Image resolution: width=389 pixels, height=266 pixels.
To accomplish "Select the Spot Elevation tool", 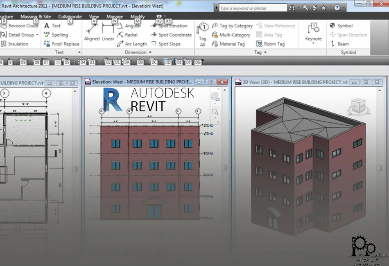I will [169, 26].
